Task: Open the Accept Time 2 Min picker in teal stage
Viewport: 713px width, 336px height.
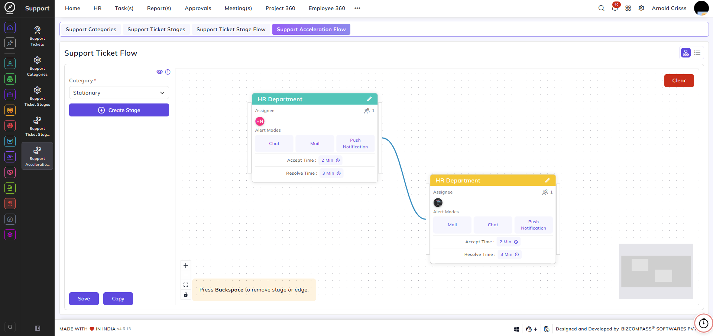Action: point(330,160)
